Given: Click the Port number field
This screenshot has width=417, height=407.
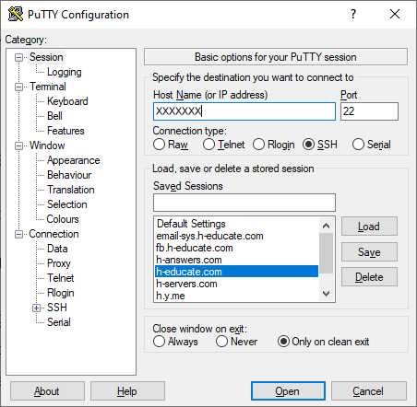Looking at the screenshot, I should [x=369, y=111].
